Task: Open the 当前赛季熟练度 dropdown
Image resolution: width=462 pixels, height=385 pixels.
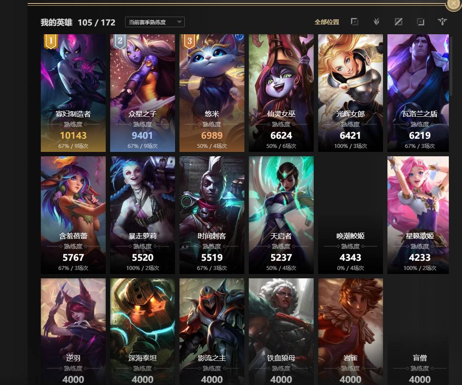Action: 155,22
